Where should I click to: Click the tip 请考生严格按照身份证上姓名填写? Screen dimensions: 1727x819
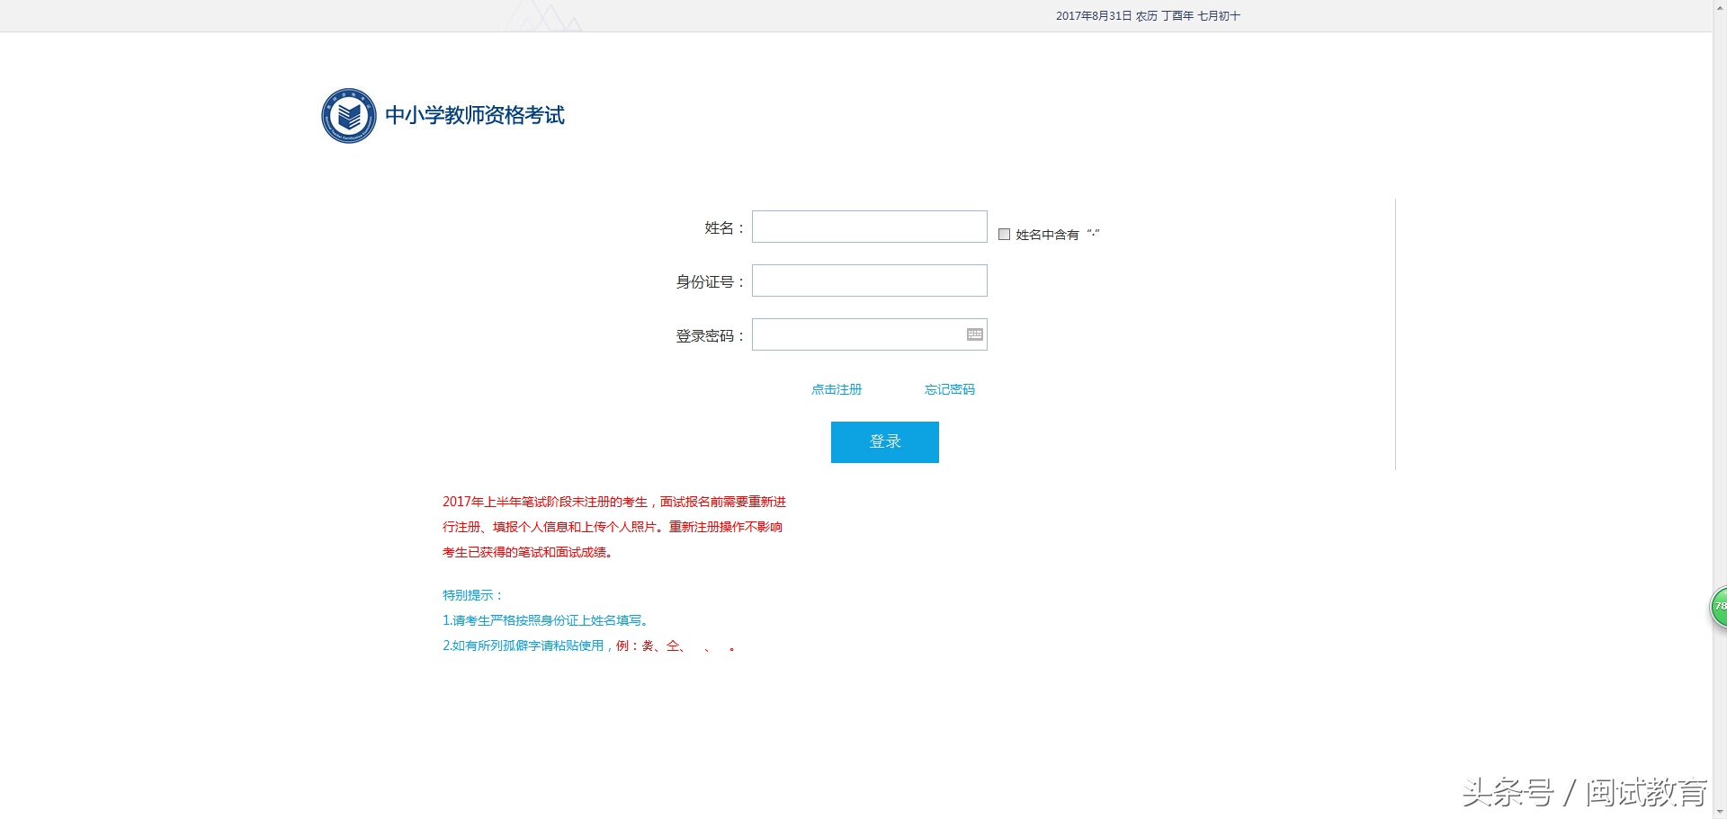[544, 620]
